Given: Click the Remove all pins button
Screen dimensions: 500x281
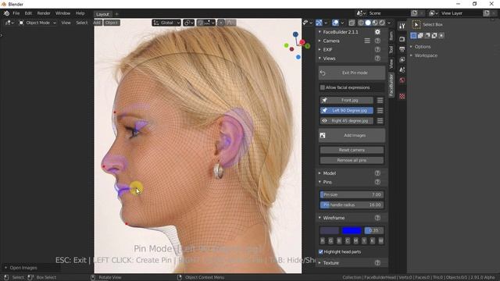Looking at the screenshot, I should pos(352,160).
